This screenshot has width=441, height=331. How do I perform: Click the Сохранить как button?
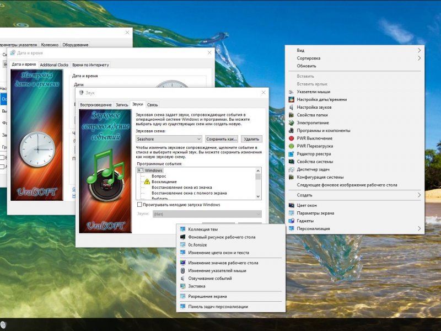coord(222,139)
